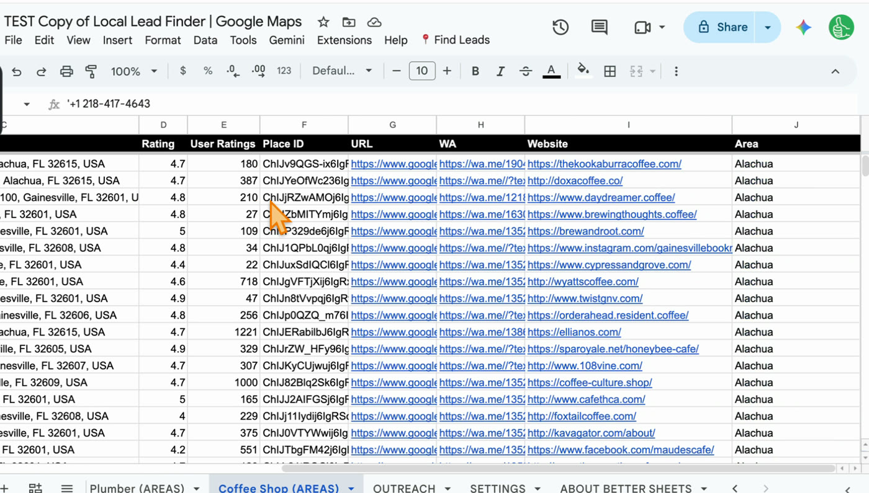
Task: Open the foxtailcoffee.com link
Action: pos(582,416)
